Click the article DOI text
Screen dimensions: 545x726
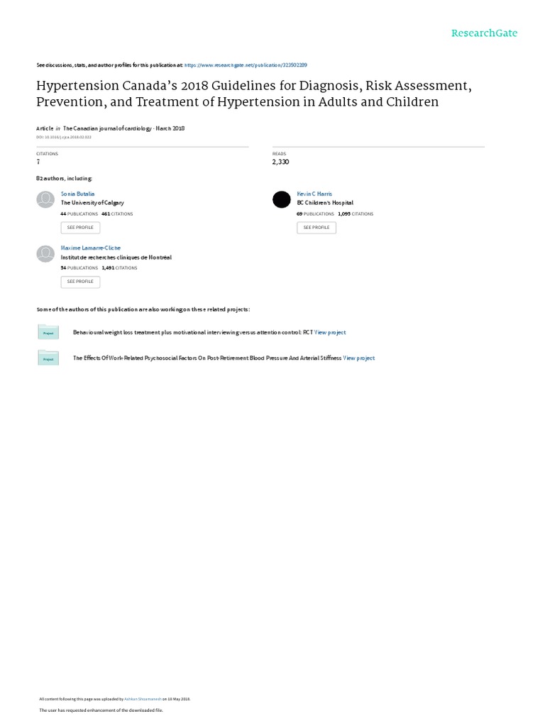point(64,137)
